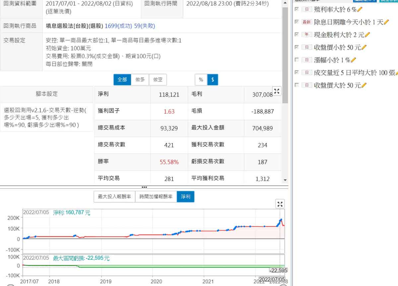398x286 pixels.
Task: Click the resize handle between table and chart
Action: 144,187
